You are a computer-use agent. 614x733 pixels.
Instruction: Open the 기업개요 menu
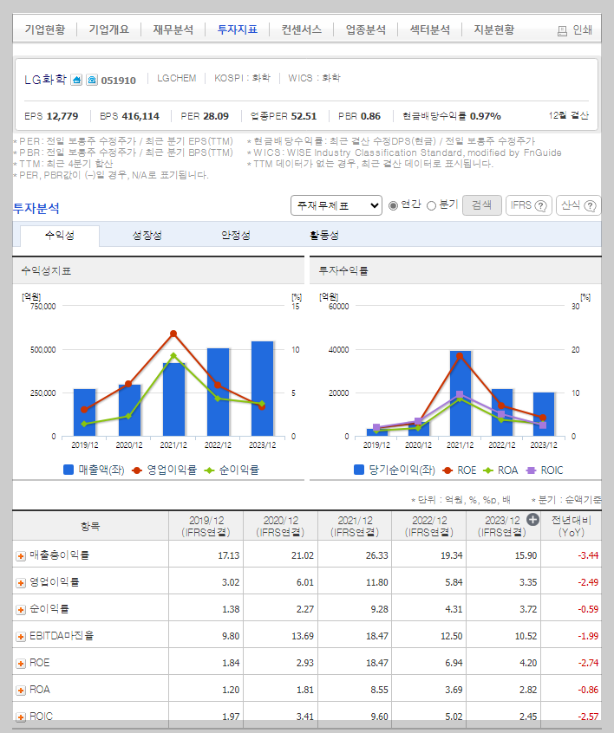point(109,29)
